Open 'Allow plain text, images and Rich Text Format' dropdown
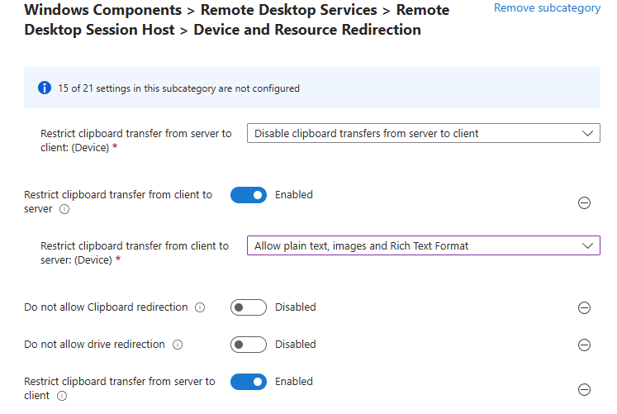This screenshot has height=414, width=617. [x=423, y=245]
